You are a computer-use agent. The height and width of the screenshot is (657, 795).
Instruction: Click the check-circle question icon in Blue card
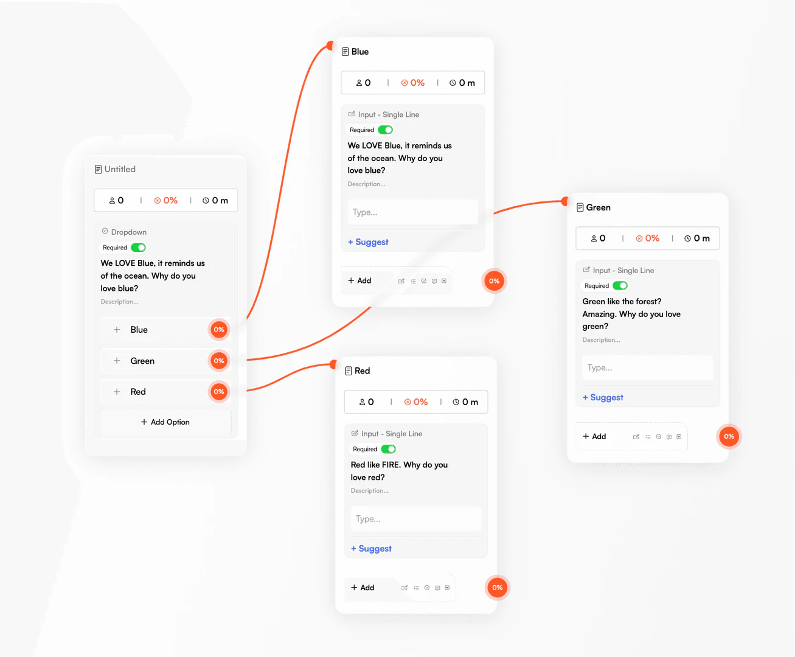point(424,280)
